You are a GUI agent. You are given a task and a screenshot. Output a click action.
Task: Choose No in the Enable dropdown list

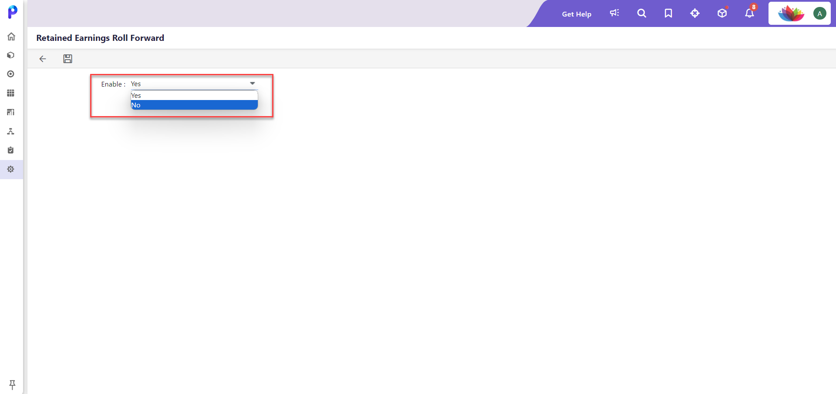tap(194, 105)
